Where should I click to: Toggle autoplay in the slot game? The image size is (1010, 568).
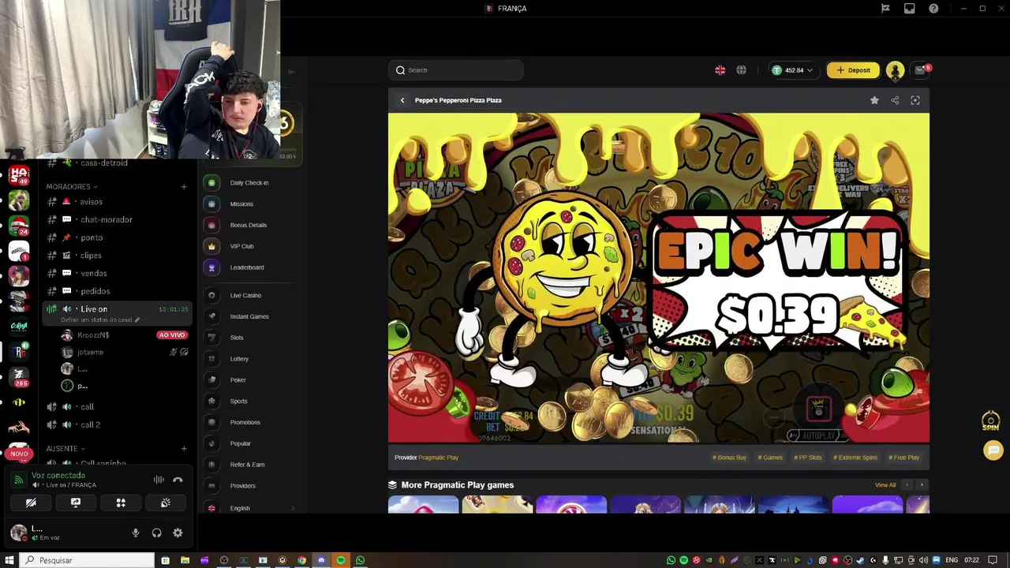point(819,435)
